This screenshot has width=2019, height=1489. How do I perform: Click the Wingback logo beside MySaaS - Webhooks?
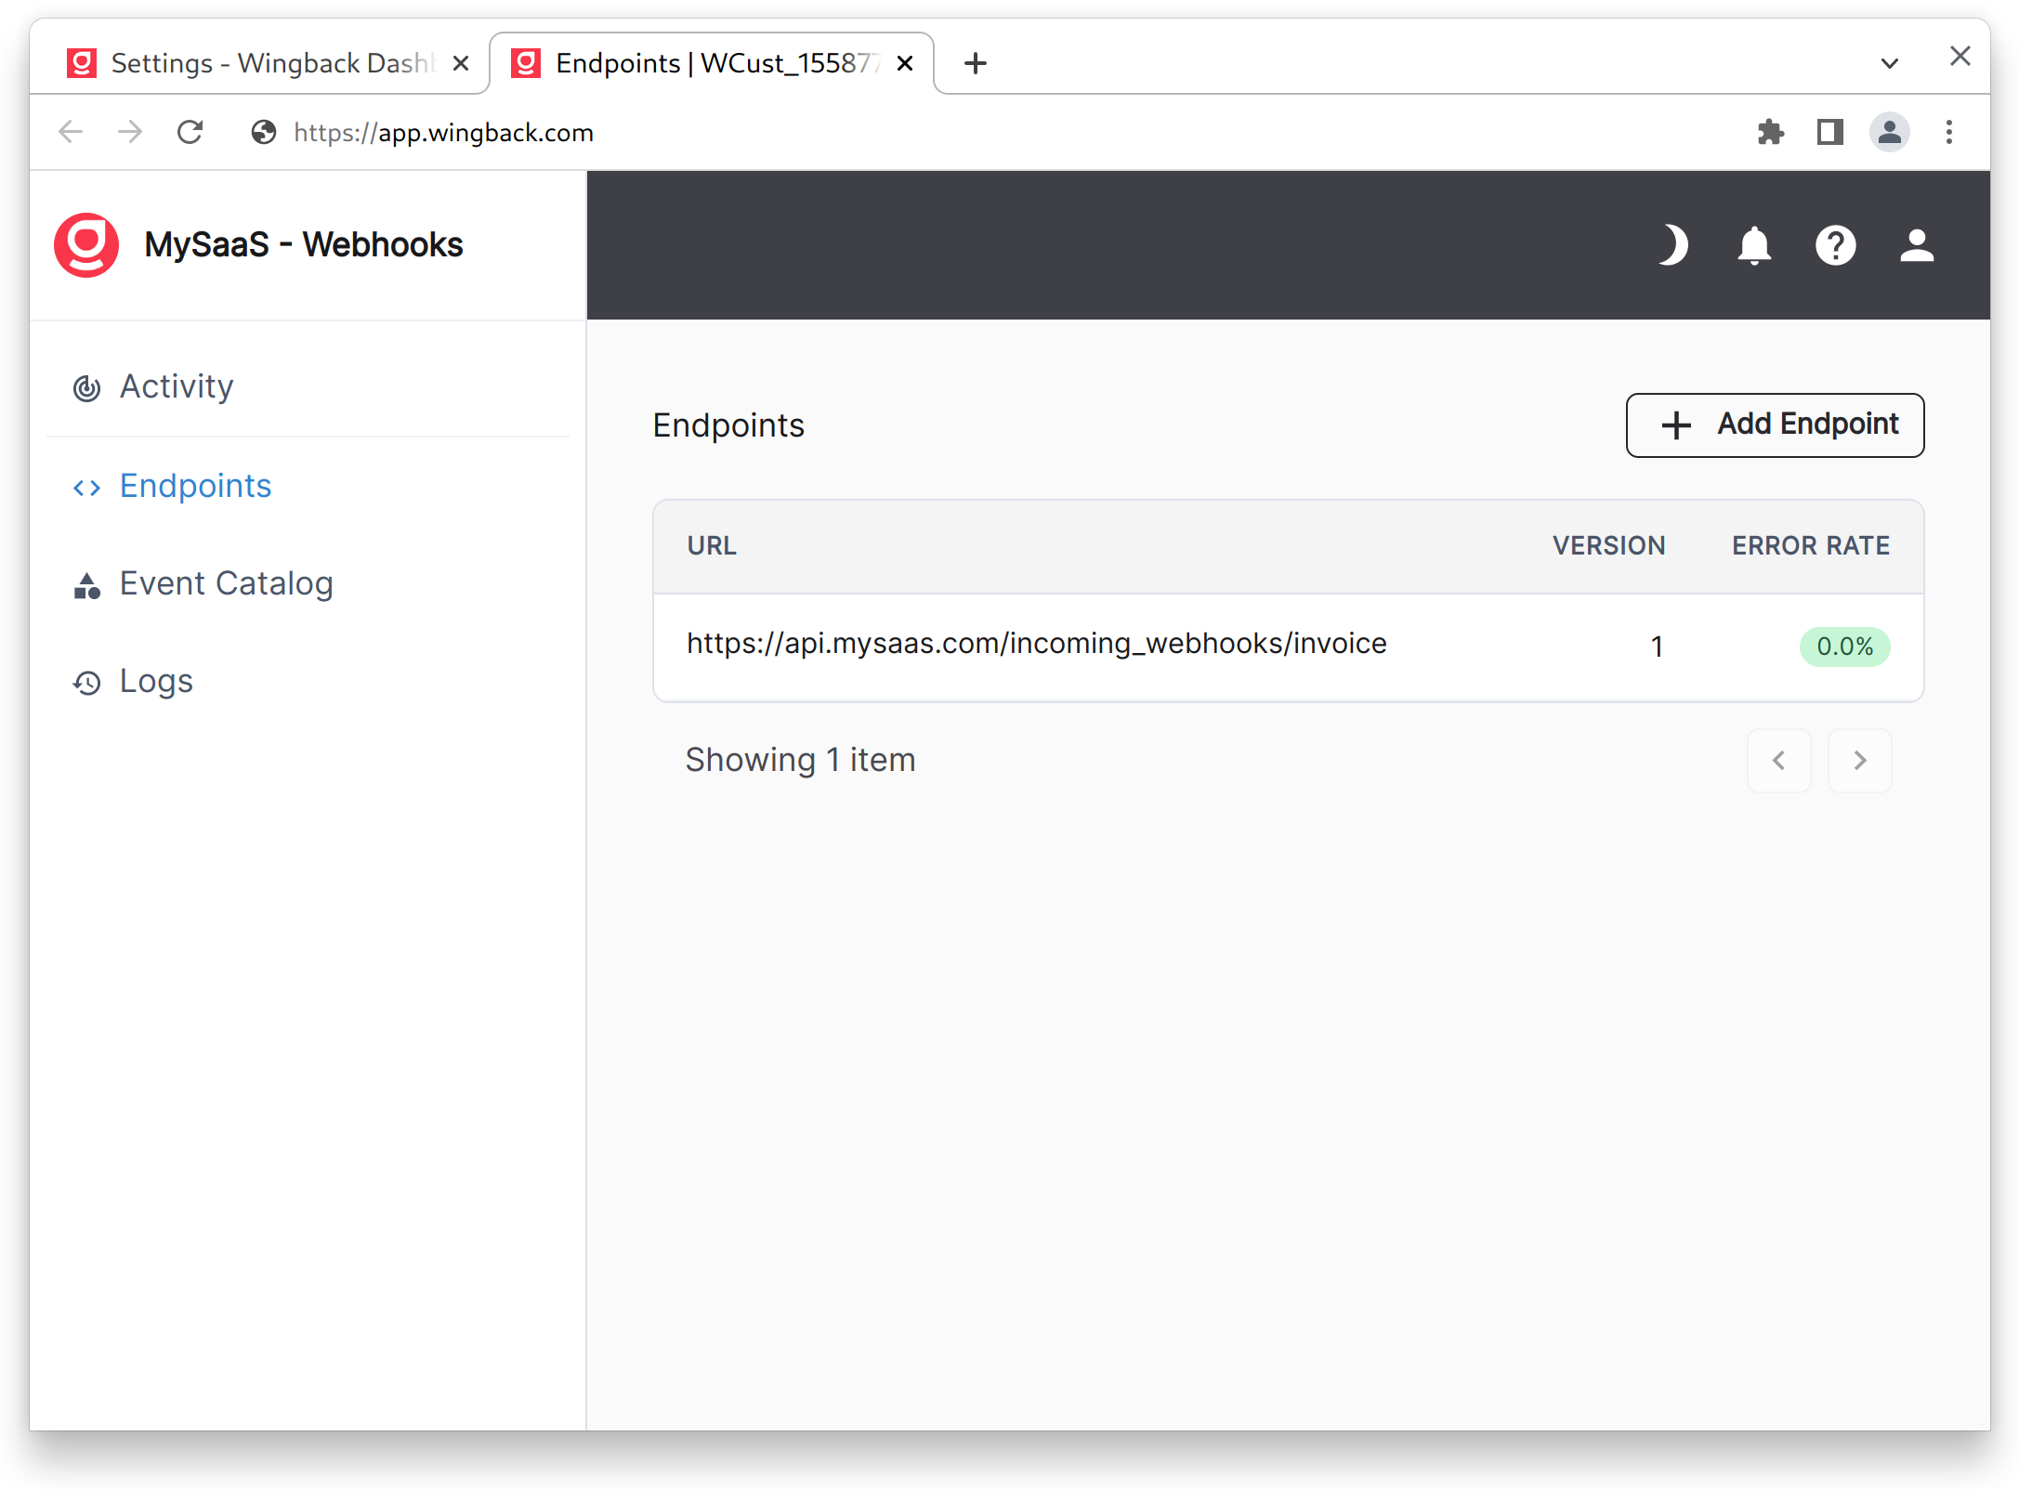[86, 245]
